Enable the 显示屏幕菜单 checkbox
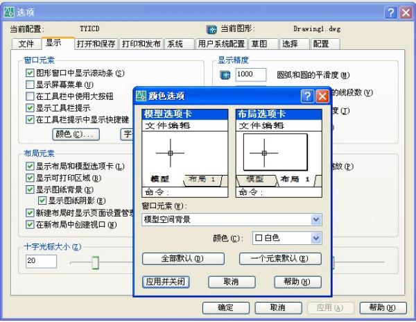This screenshot has height=322, width=416. pos(30,85)
